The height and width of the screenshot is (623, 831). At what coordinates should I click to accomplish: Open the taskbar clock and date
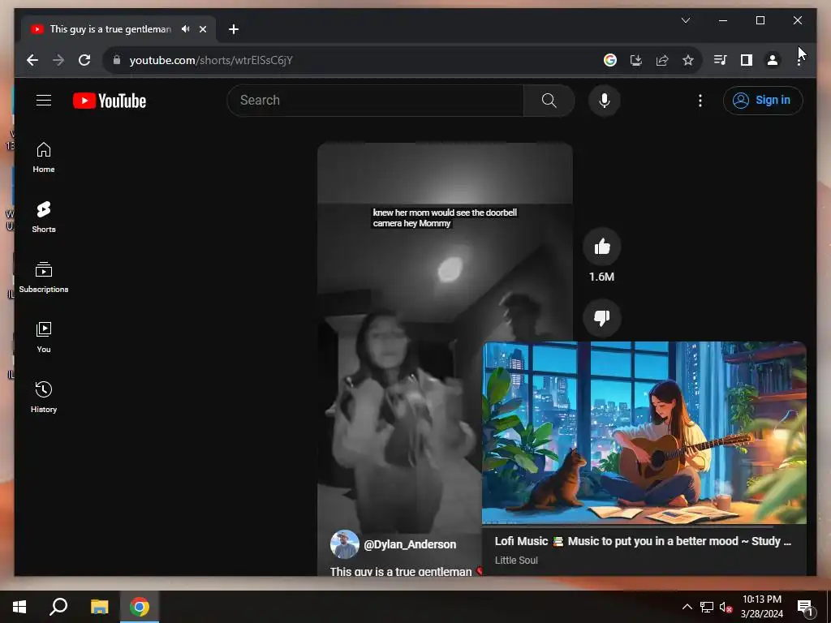(761, 607)
